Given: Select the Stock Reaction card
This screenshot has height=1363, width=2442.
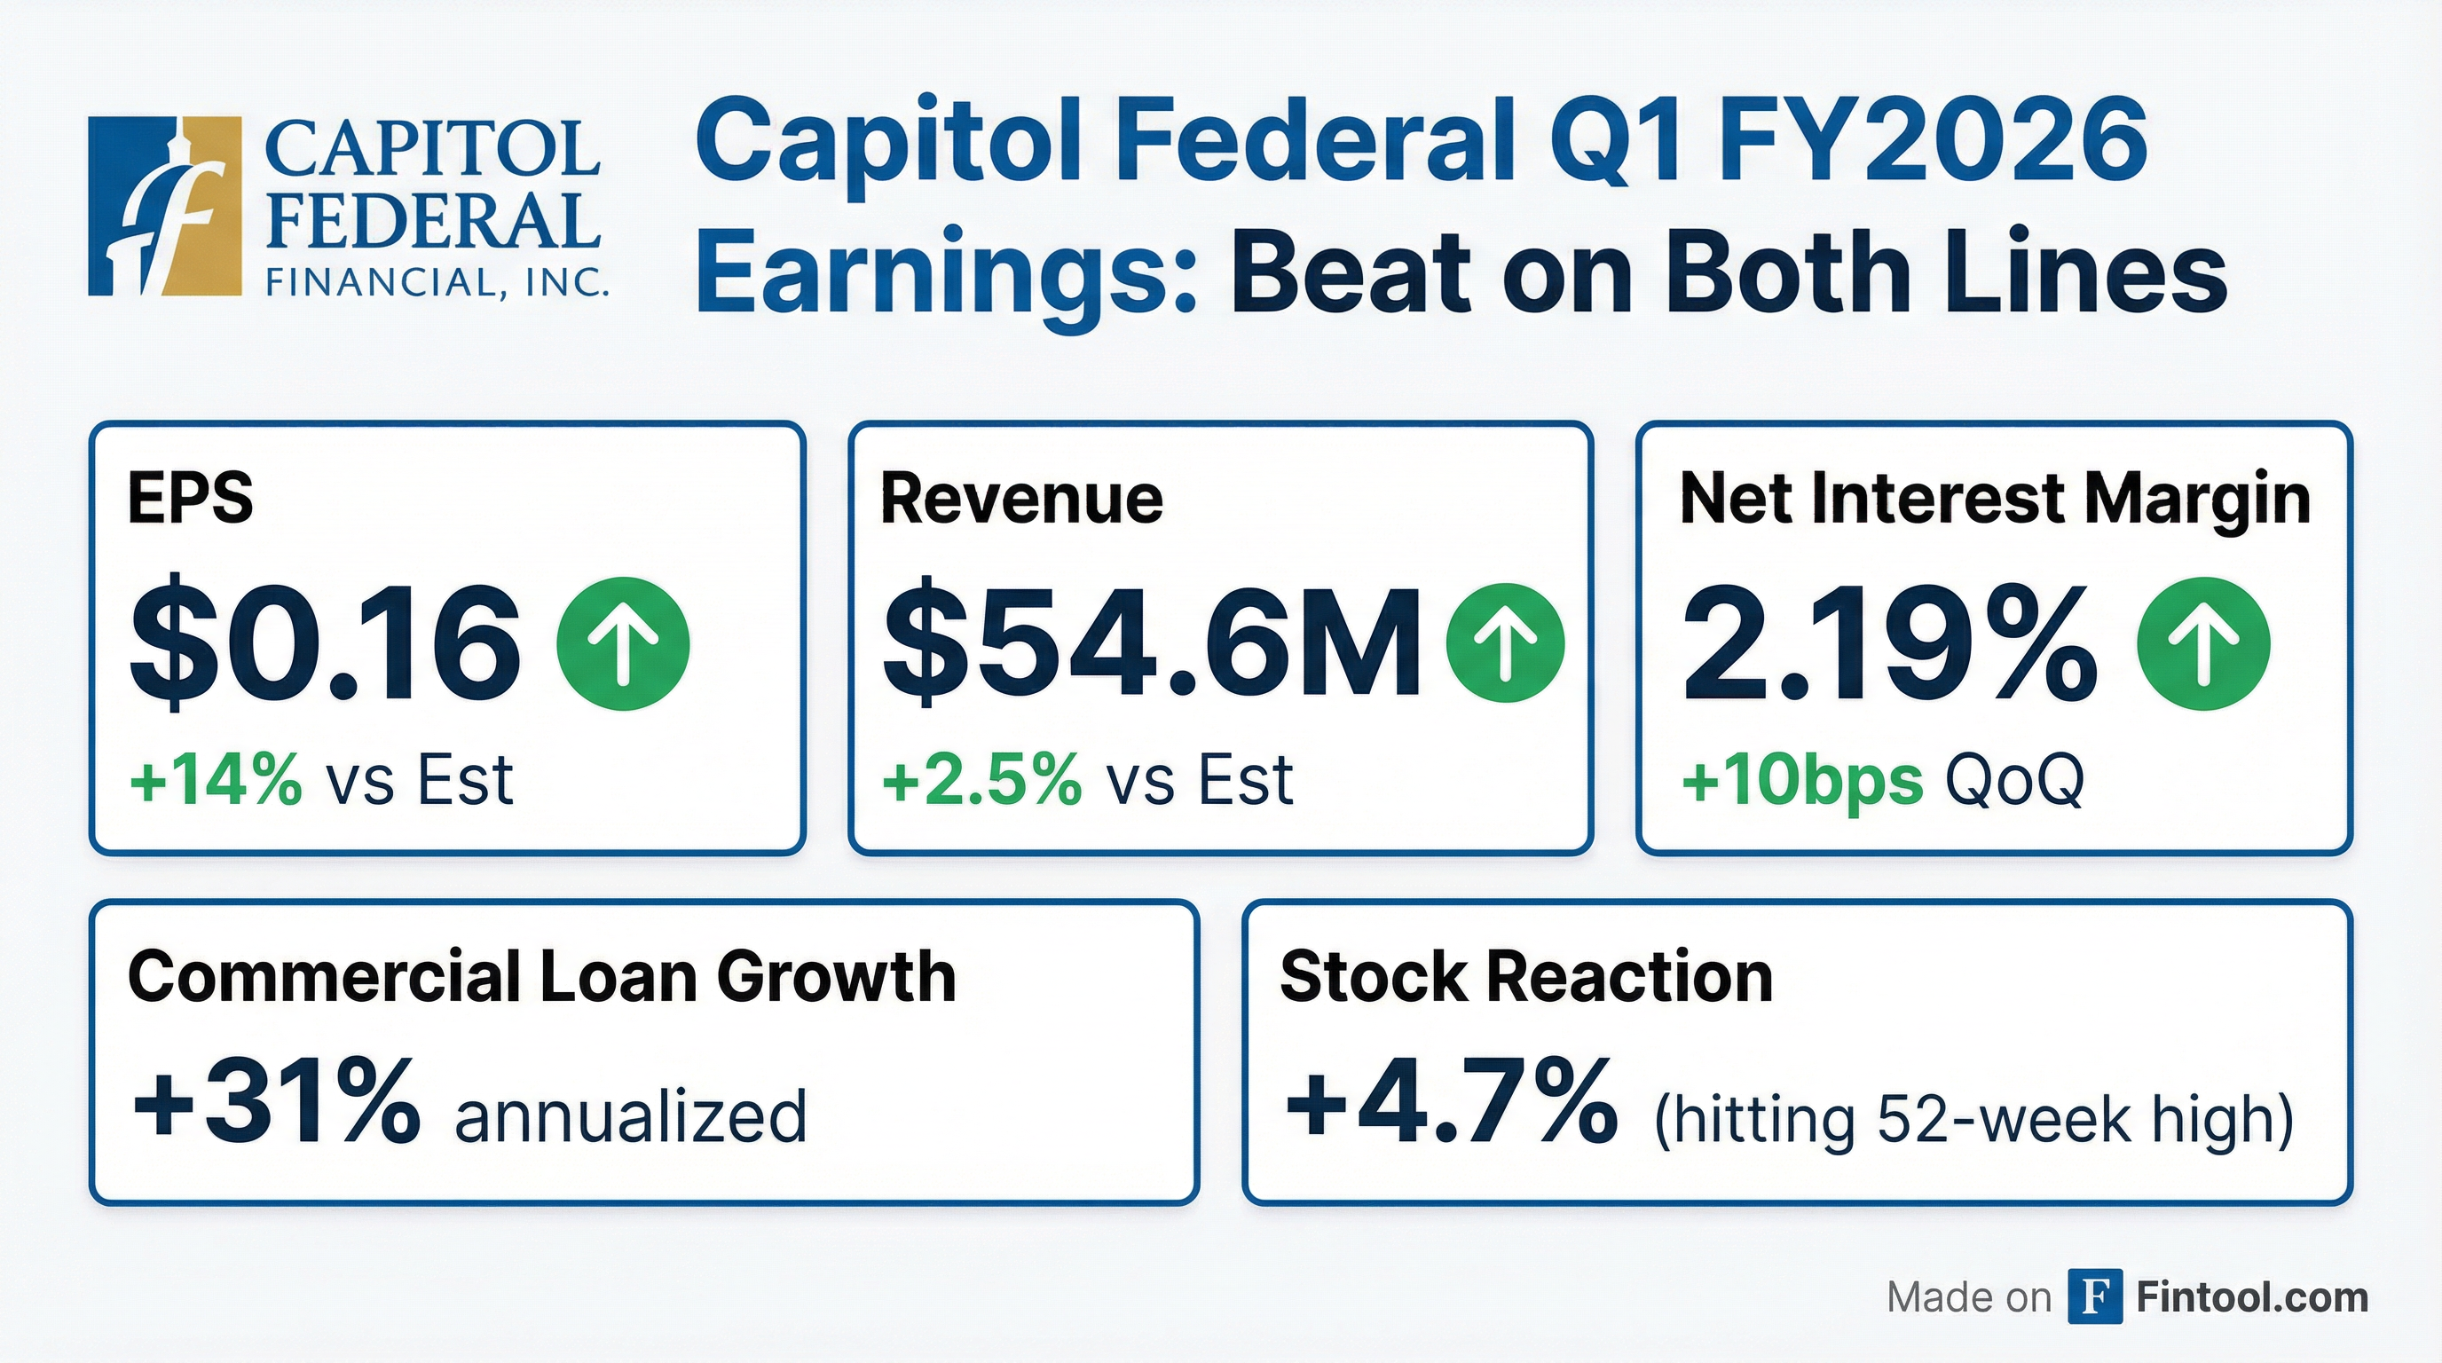Looking at the screenshot, I should tap(1796, 1052).
